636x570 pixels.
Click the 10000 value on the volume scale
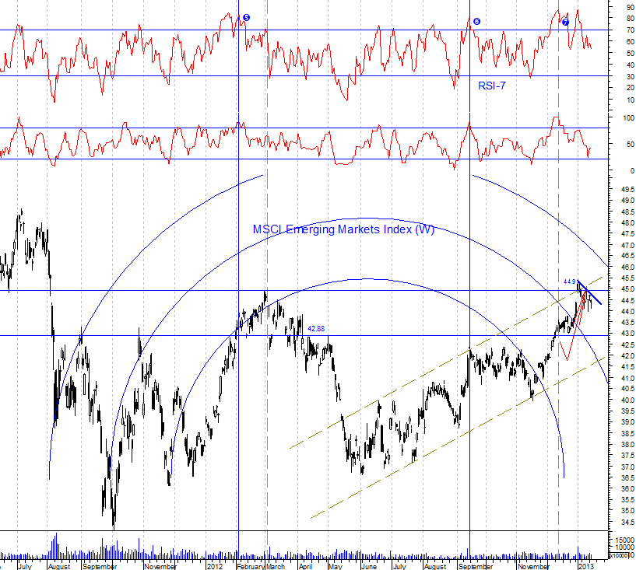click(x=625, y=547)
